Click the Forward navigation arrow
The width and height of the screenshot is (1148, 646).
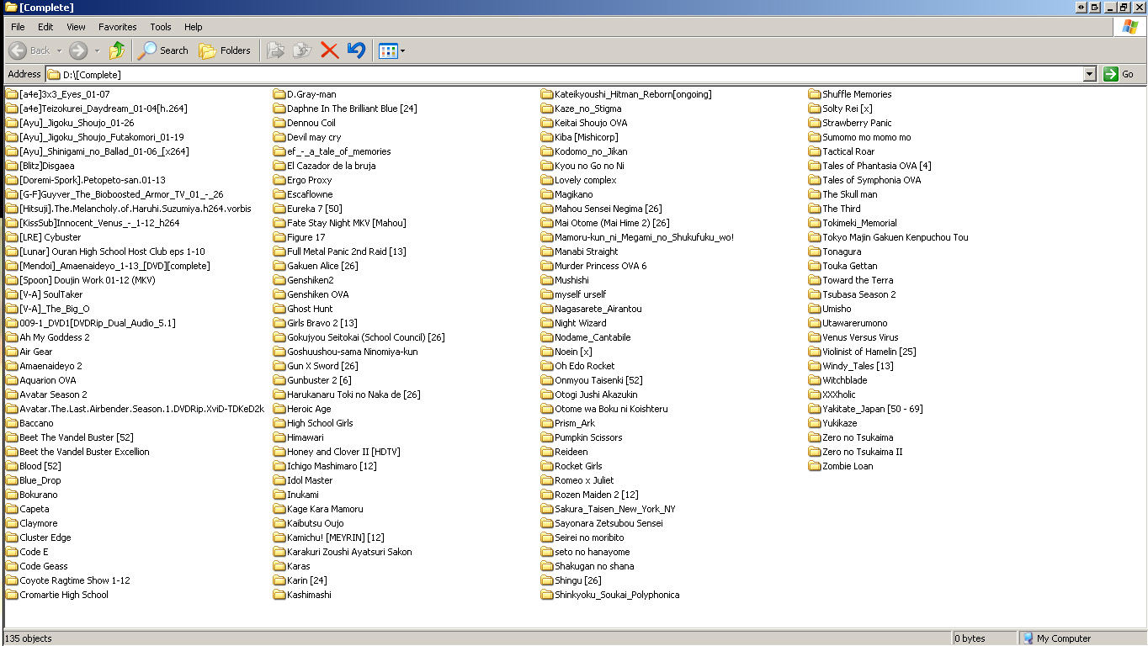point(78,50)
